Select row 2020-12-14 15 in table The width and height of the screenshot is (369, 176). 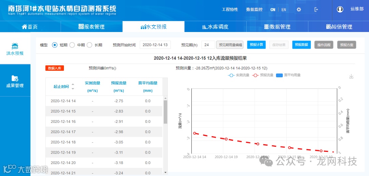[104, 111]
